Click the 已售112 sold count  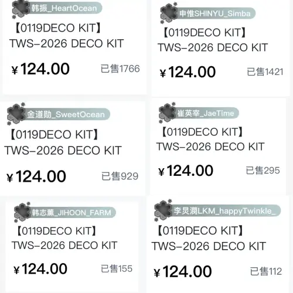click(x=266, y=271)
